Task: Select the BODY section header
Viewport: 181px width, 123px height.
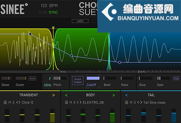Action: tap(90, 95)
